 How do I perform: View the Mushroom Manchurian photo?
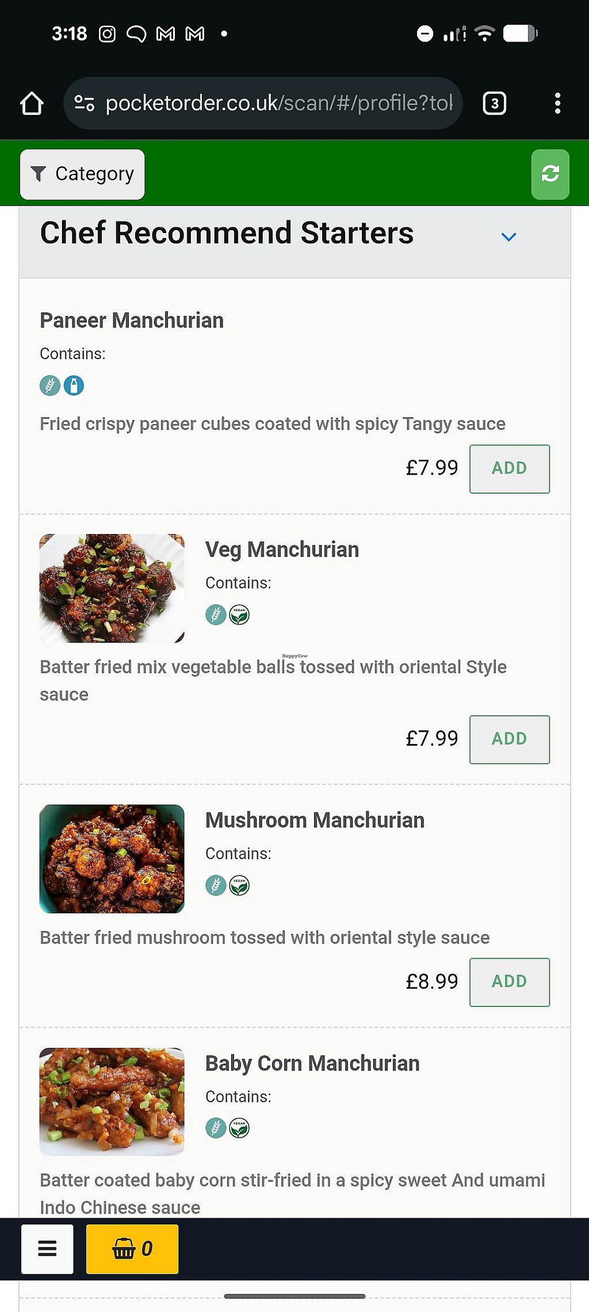click(x=112, y=859)
